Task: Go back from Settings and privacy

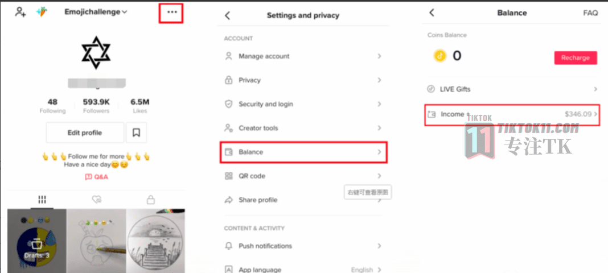Action: (228, 15)
